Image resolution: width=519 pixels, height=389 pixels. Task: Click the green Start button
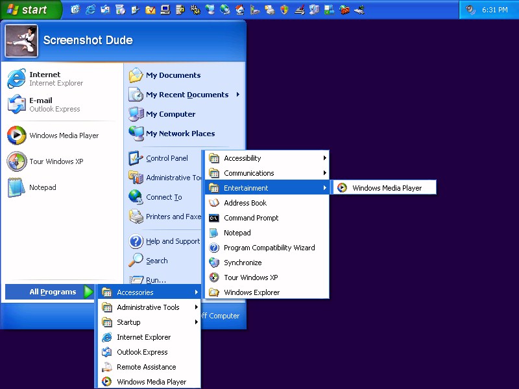30,10
